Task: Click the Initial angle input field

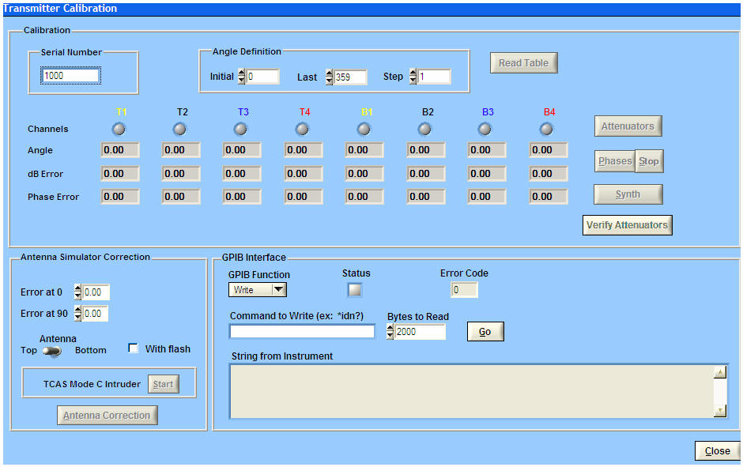Action: tap(262, 77)
